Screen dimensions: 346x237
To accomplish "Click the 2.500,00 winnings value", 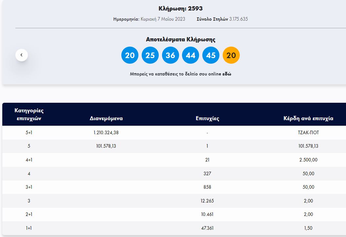I will [x=308, y=160].
